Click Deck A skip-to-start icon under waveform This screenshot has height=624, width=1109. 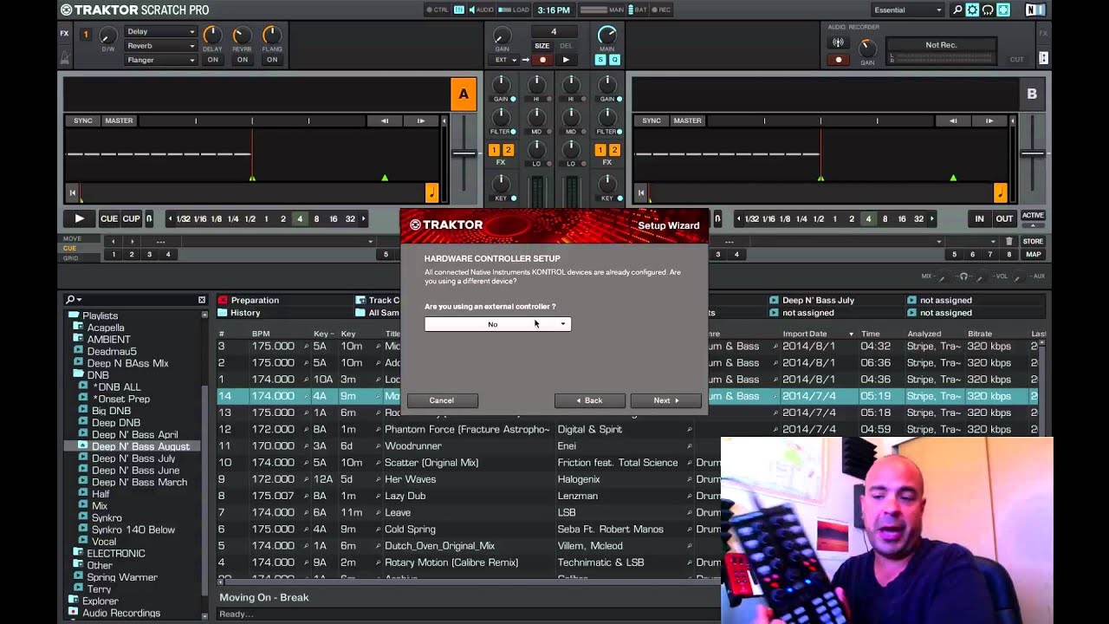73,192
